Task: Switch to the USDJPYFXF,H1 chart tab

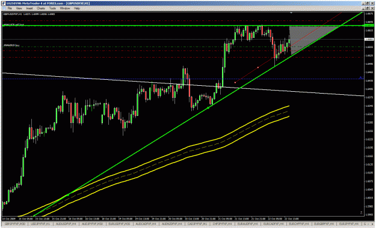Action: pos(40,224)
